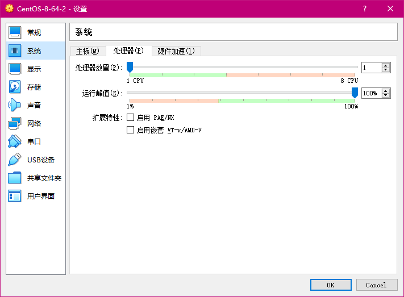Viewport: 404px width, 297px height.
Task: Select USB设备 text in the sidebar
Action: (41, 160)
